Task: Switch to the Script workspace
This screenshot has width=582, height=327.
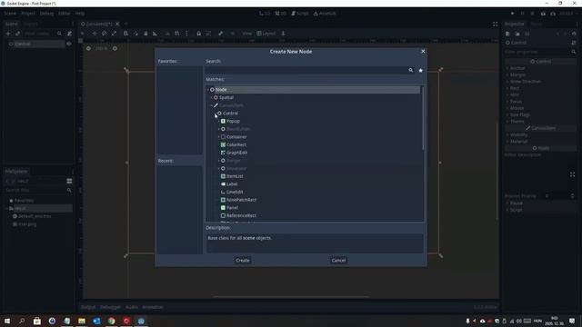Action: click(300, 14)
